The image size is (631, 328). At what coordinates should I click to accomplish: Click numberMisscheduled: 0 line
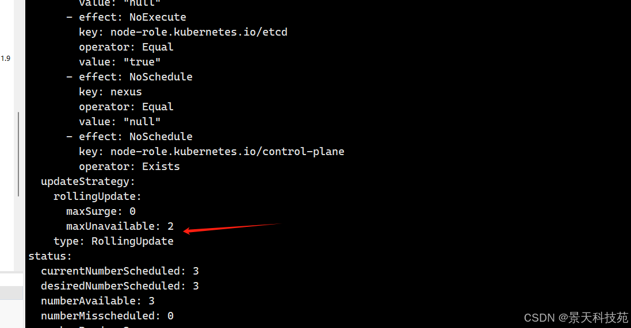(107, 316)
